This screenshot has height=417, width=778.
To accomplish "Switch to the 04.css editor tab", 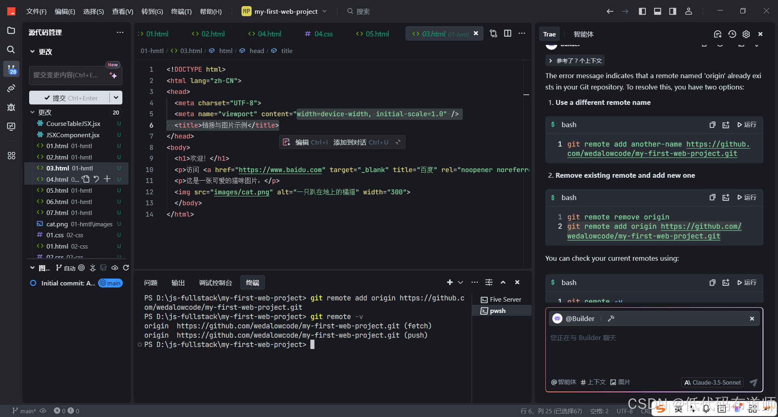I will [x=318, y=34].
